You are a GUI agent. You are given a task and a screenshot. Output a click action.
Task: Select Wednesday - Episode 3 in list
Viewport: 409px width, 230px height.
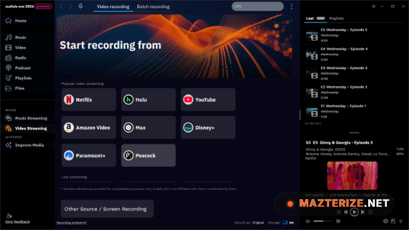[352, 73]
